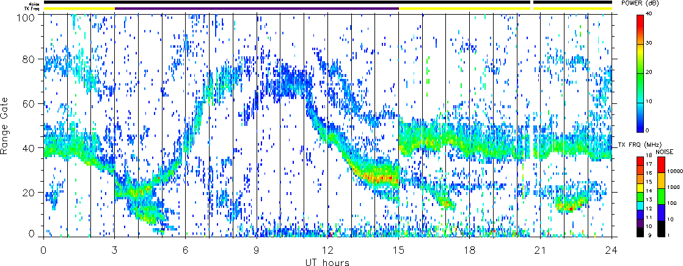The image size is (683, 266).
Task: Click the UT hours axis tick label 9
Action: pyautogui.click(x=257, y=250)
